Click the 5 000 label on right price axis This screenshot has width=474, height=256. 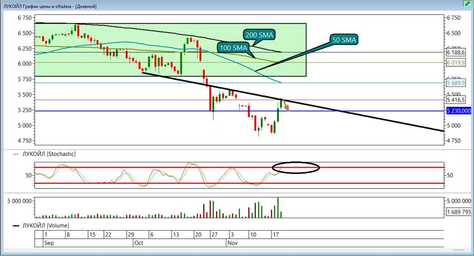pos(454,125)
